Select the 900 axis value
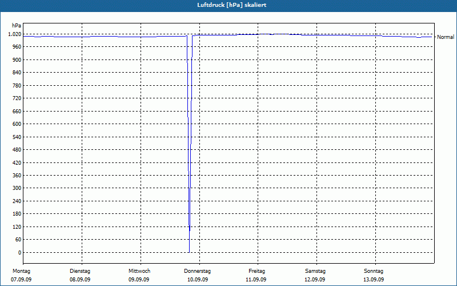 point(17,59)
